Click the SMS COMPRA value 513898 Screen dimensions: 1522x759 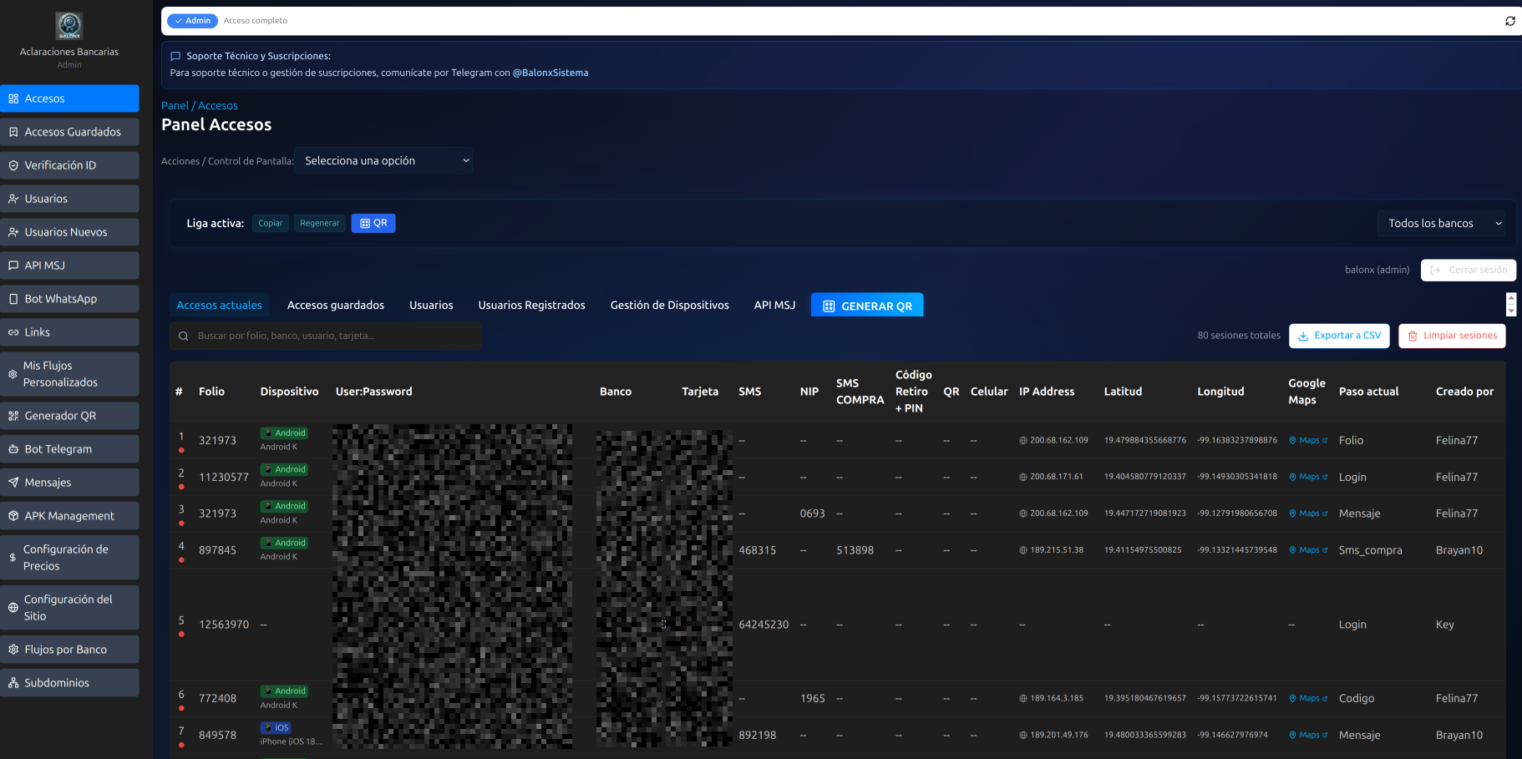pyautogui.click(x=855, y=550)
